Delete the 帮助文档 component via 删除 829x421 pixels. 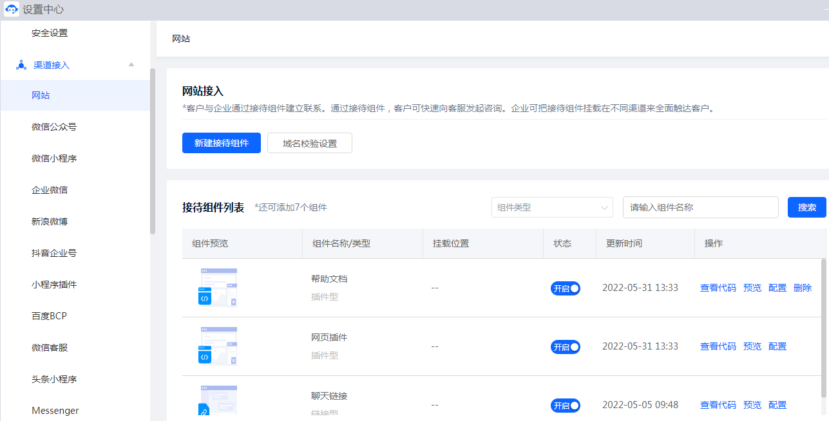point(802,288)
